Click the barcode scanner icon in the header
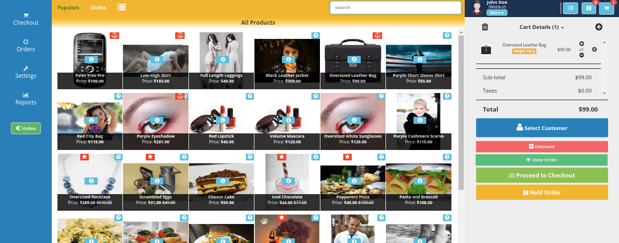This screenshot has width=619, height=243. pyautogui.click(x=571, y=8)
